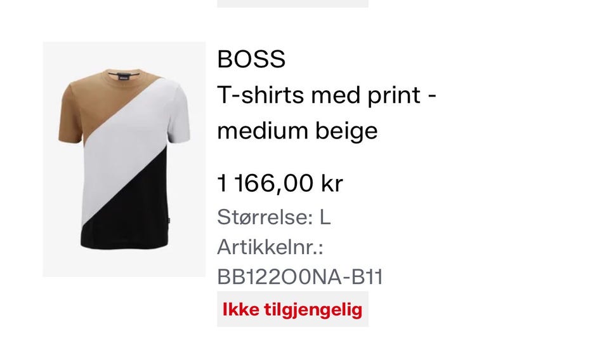
Task: Click the small tag on shirt hem
Action: [169, 221]
